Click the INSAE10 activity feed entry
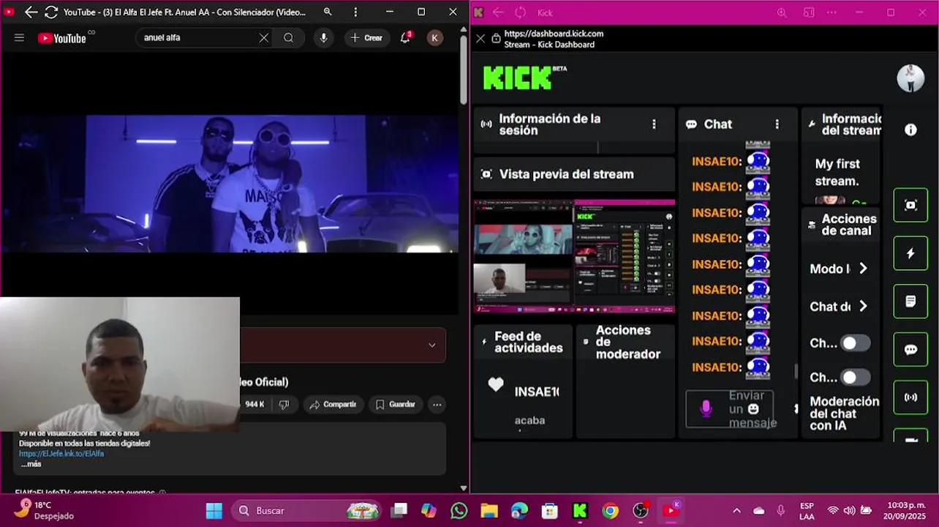 pyautogui.click(x=536, y=392)
